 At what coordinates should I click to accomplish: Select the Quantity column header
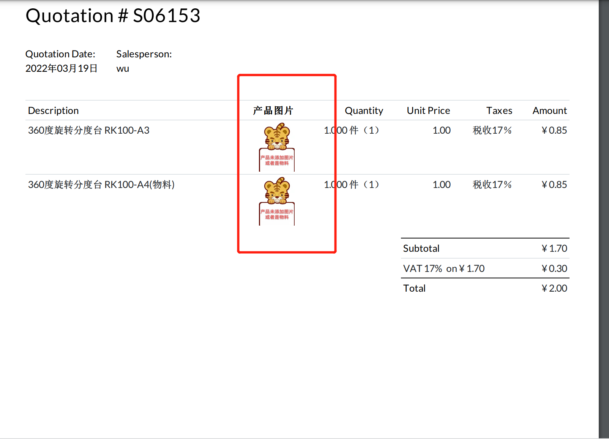pyautogui.click(x=364, y=110)
